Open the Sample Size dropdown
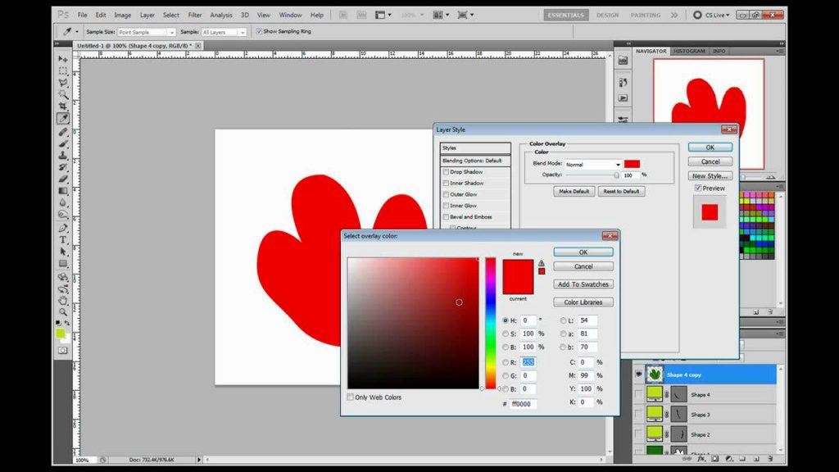The height and width of the screenshot is (472, 839). 146,32
